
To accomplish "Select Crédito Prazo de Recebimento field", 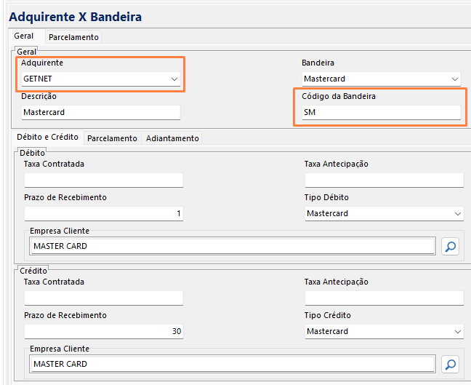I will 103,332.
